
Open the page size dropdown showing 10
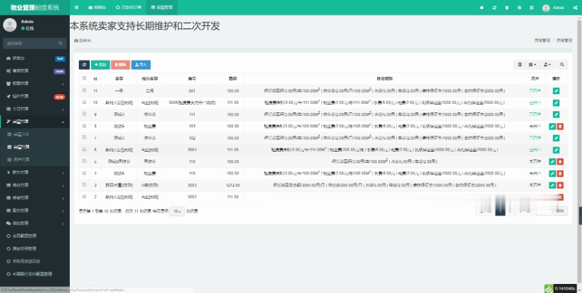pos(177,212)
